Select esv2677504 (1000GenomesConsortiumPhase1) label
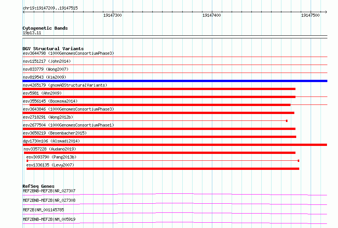This screenshot has height=228, width=338. (68, 125)
